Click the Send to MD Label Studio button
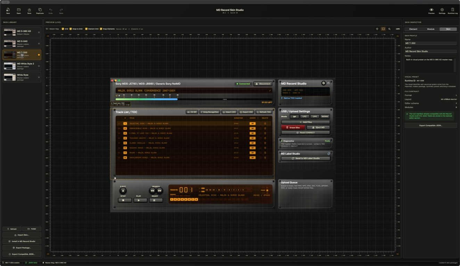Viewport: 460px width, 266px height. 305,158
